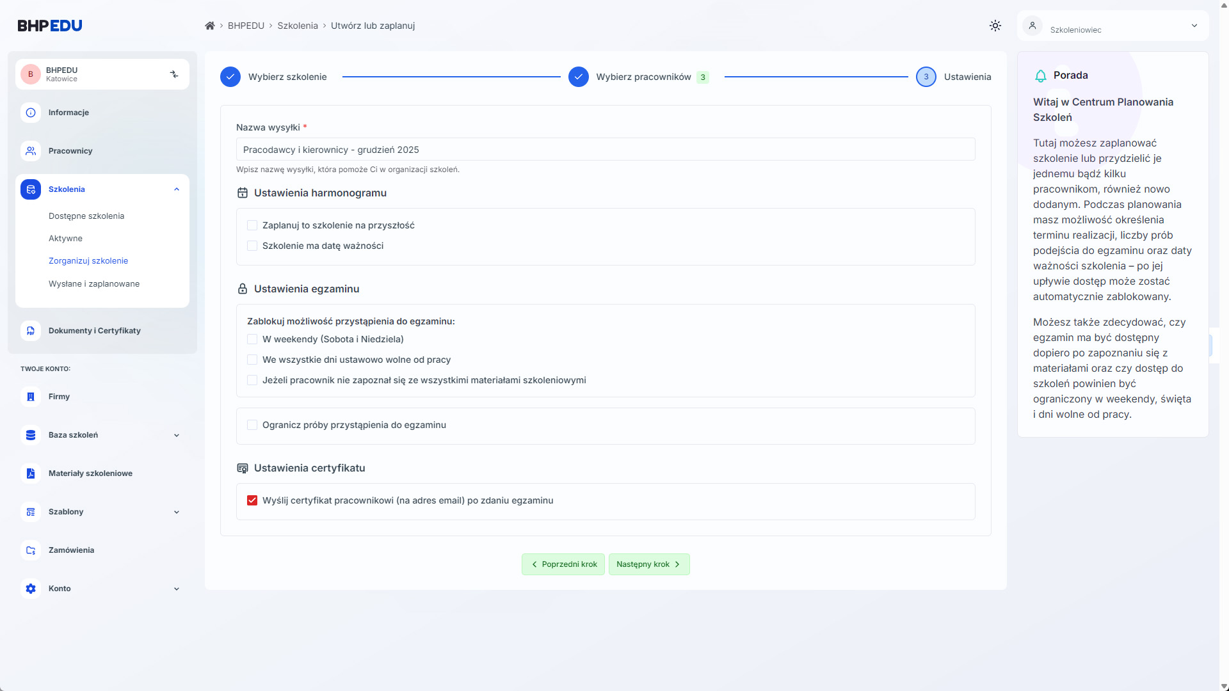Screen dimensions: 1229x691
Task: Open Pracownicy via its people icon
Action: tap(31, 151)
